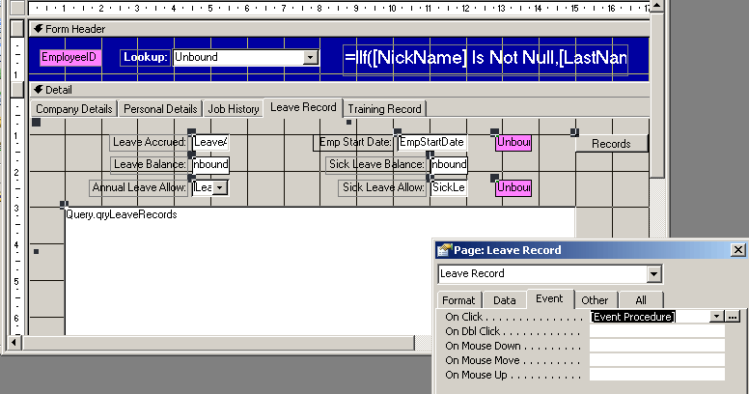
Task: Select the IIf NickName expression text box
Action: [485, 59]
